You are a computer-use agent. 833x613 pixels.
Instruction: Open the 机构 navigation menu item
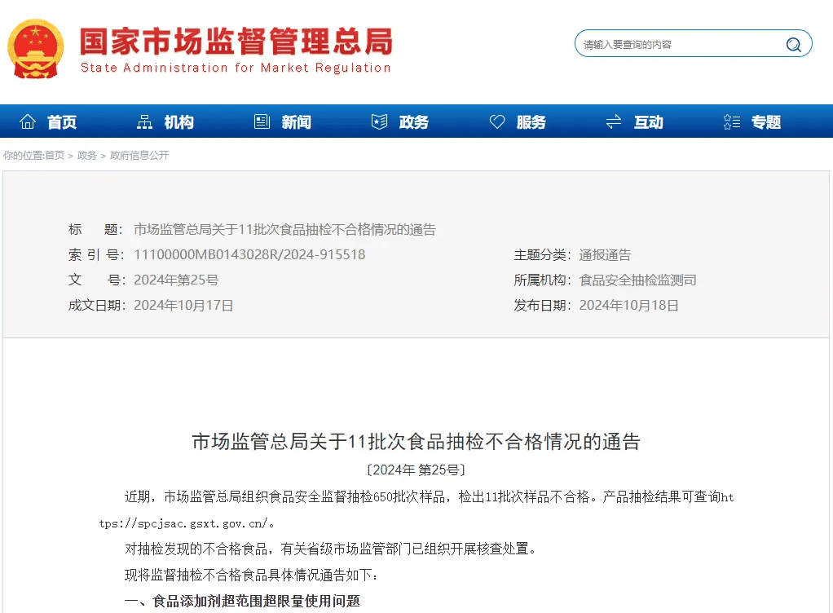click(179, 122)
